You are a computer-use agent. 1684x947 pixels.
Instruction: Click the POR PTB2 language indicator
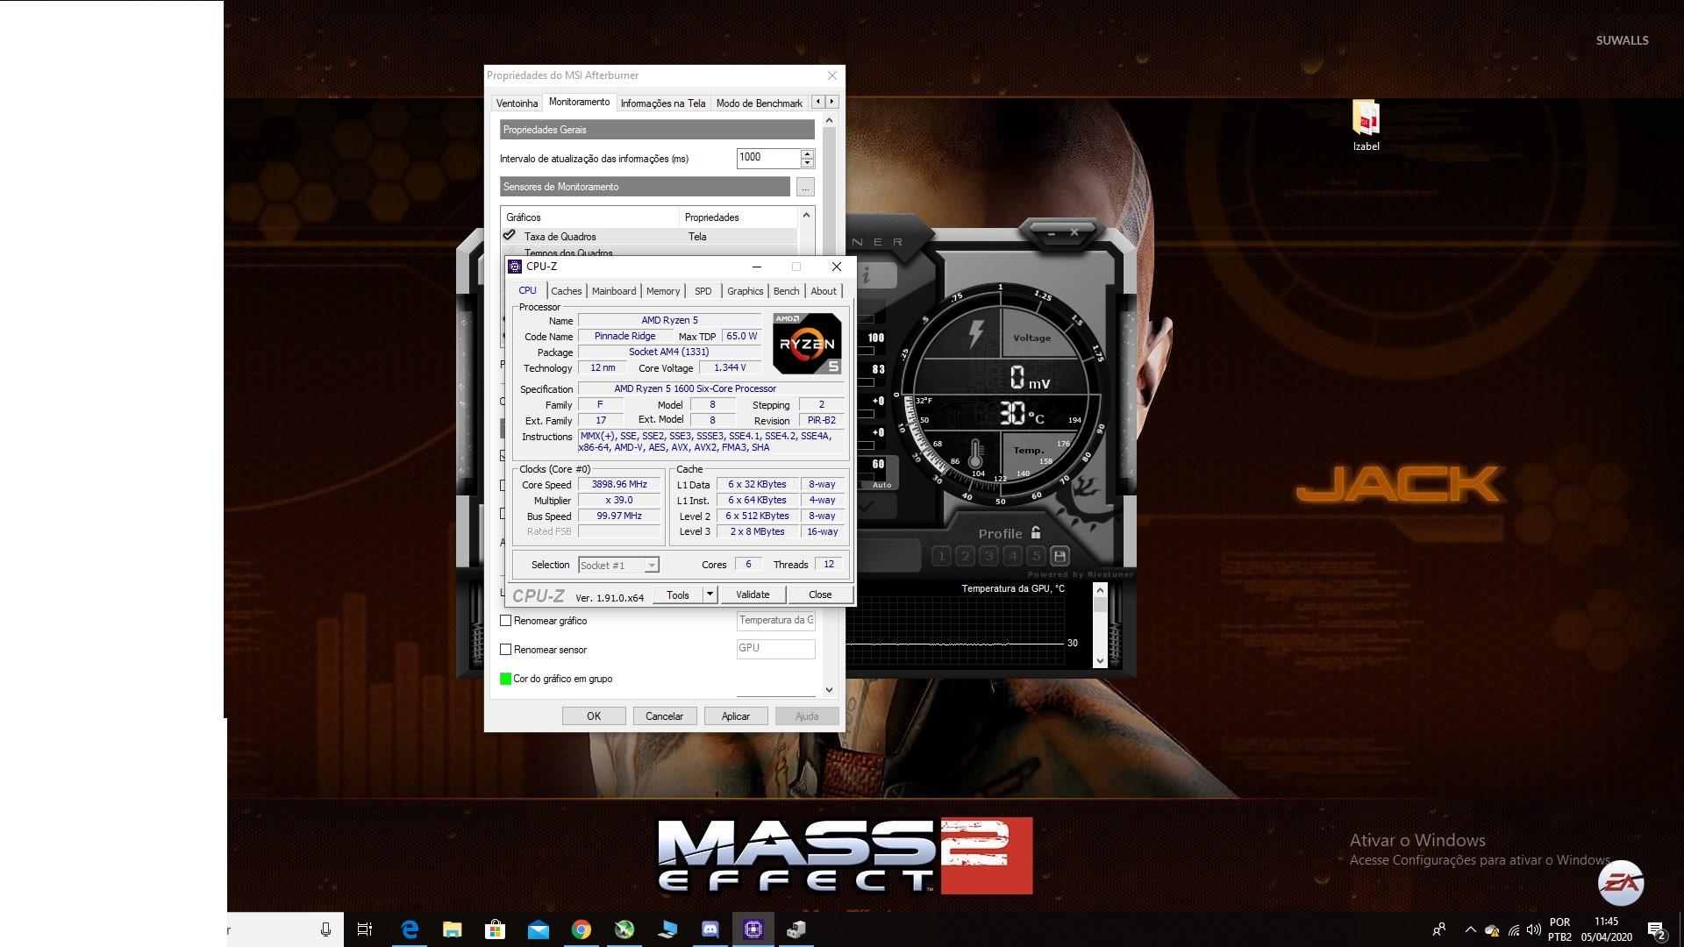(x=1559, y=929)
